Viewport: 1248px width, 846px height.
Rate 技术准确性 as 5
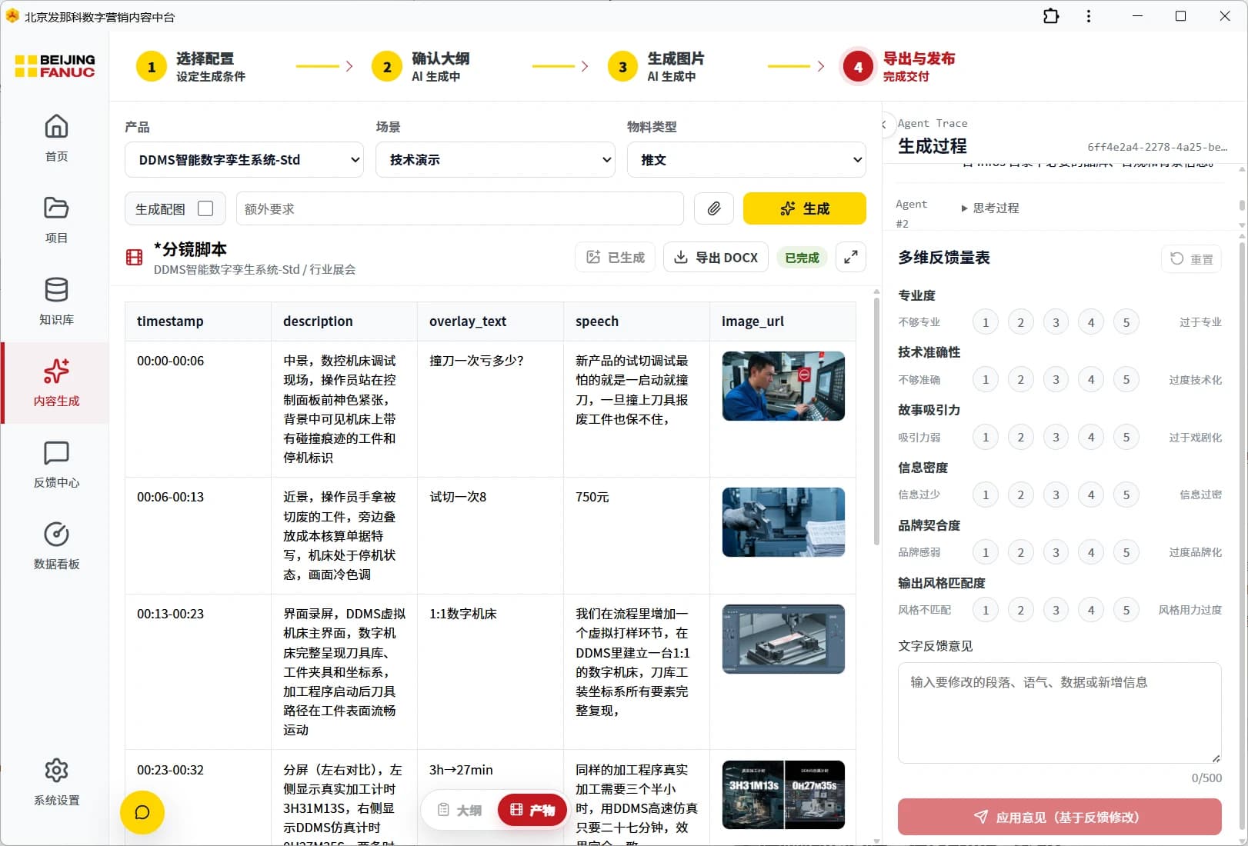coord(1126,379)
